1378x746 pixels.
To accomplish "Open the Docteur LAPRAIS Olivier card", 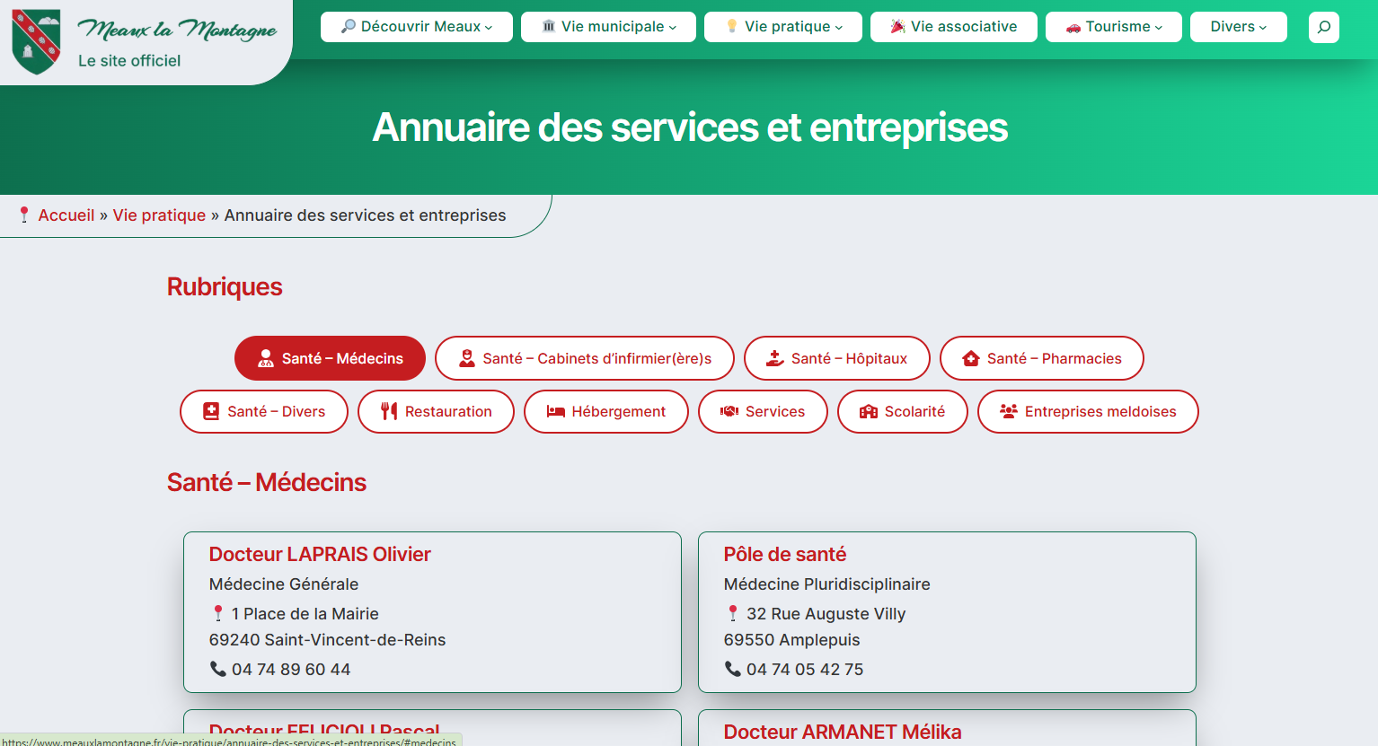I will [x=320, y=554].
